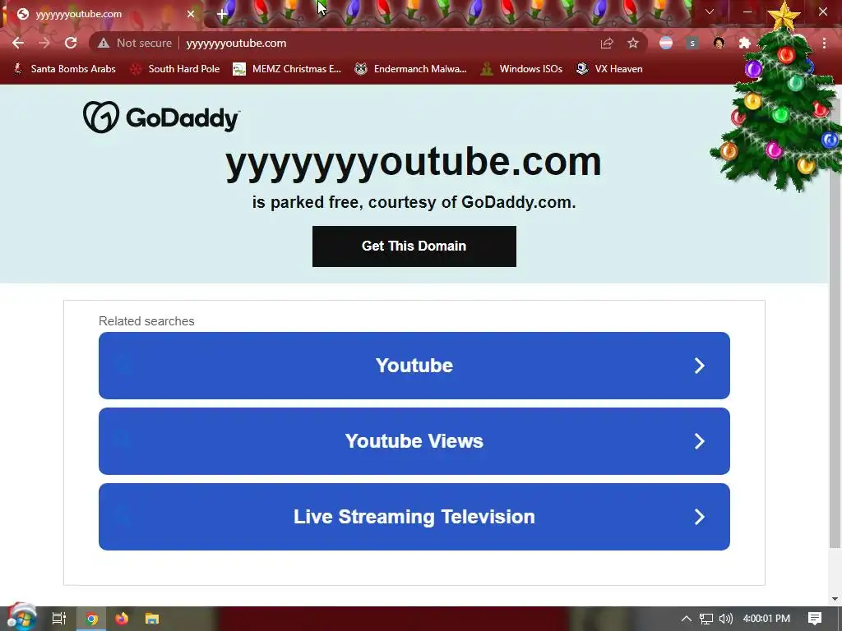Open the Windows Start button
The width and height of the screenshot is (842, 631).
[x=21, y=618]
